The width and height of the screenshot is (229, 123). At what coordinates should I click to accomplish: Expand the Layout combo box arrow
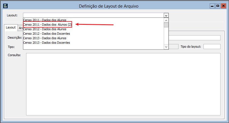point(166,16)
